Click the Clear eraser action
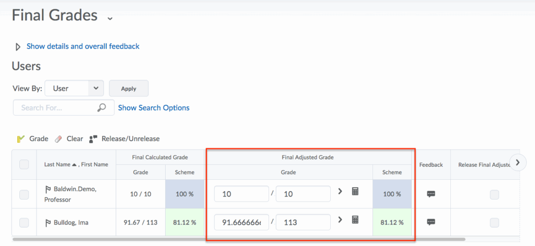 pos(68,139)
